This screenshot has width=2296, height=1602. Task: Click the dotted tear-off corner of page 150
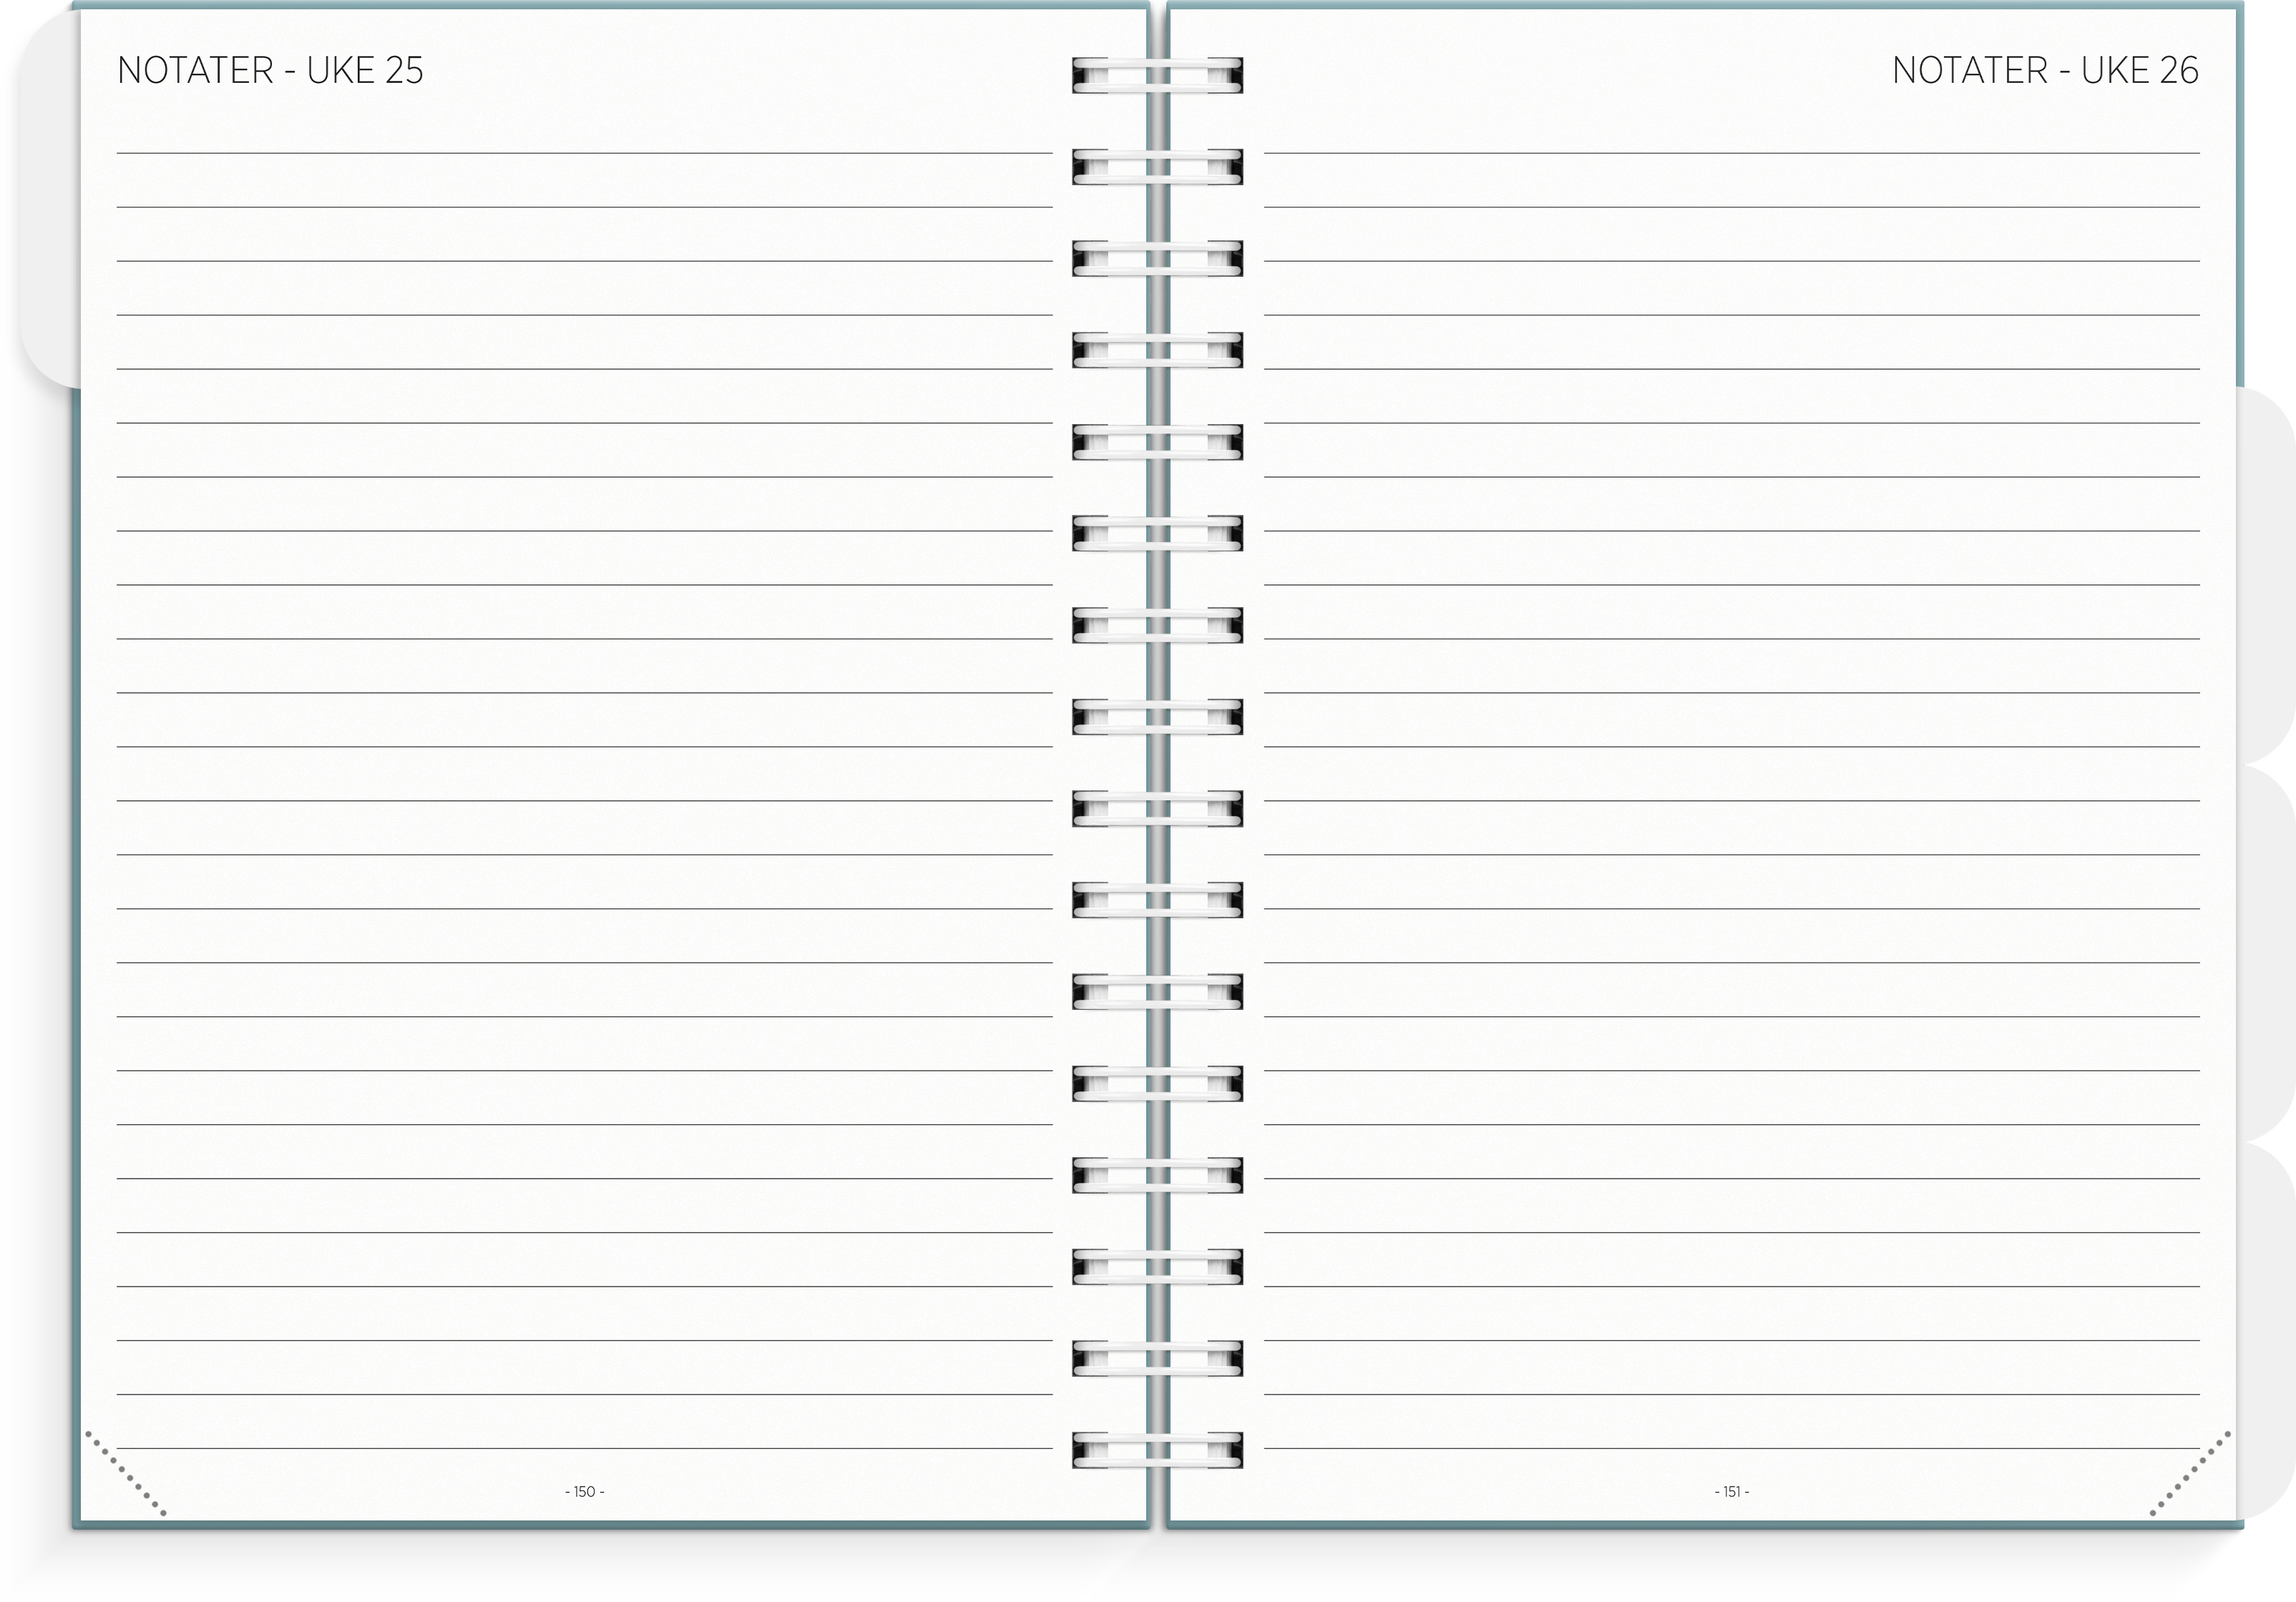125,1474
